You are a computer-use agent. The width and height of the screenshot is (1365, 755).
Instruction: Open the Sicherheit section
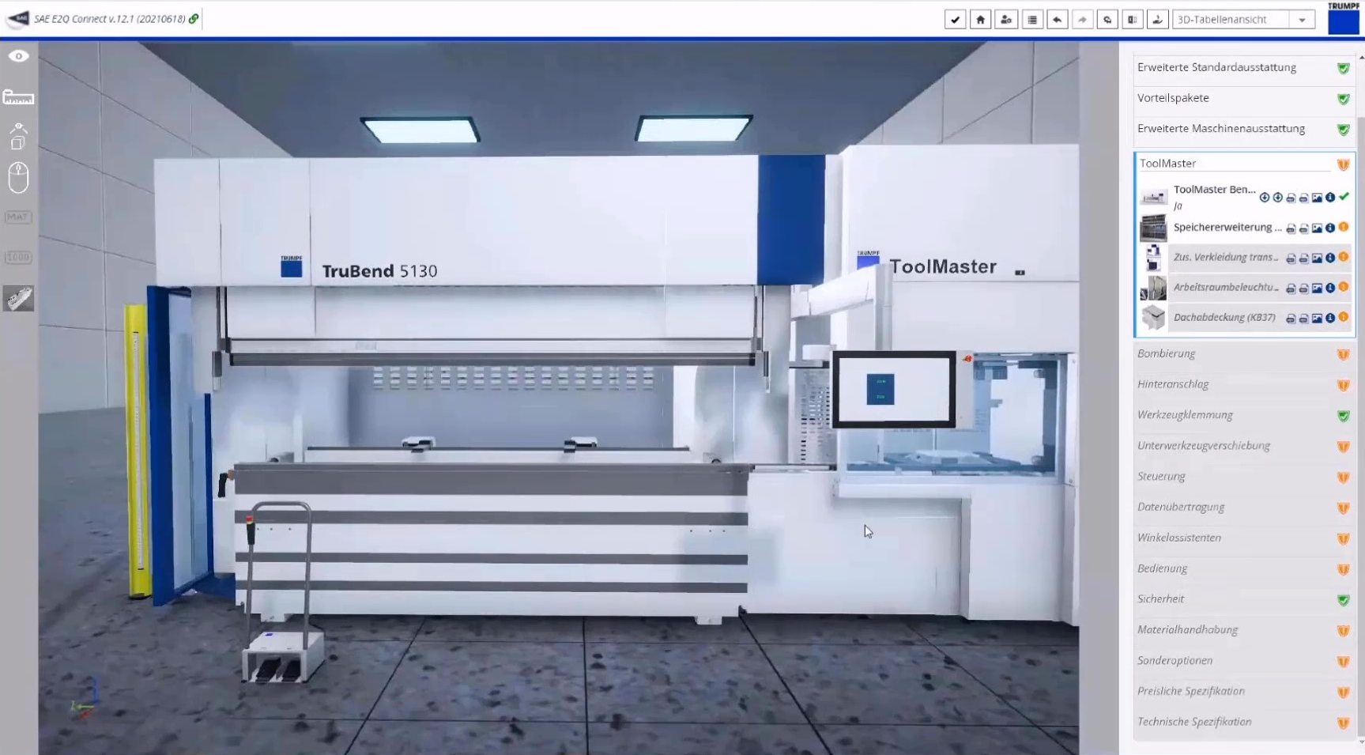[1244, 600]
